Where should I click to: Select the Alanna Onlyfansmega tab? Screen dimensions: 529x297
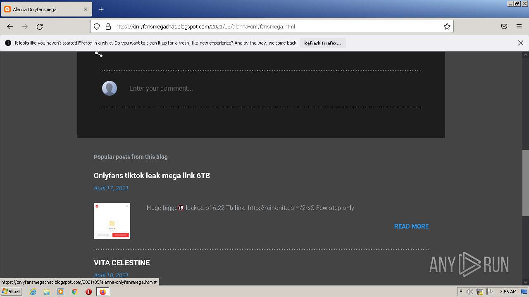[46, 9]
